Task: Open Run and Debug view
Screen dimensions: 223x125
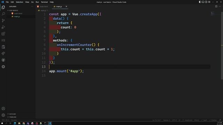Action: click(x=3, y=27)
